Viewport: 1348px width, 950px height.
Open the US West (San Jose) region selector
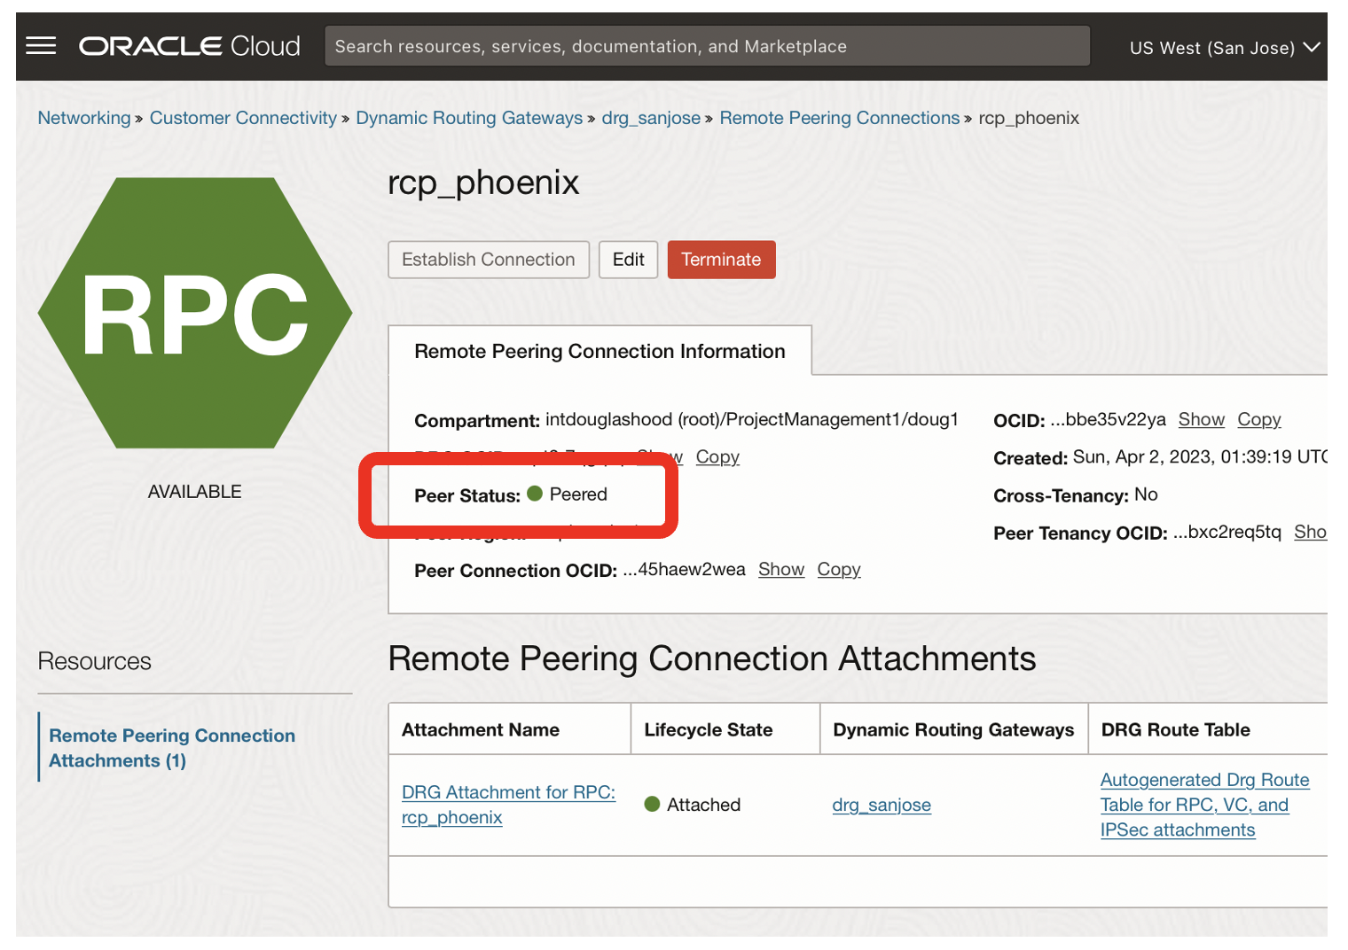click(x=1223, y=47)
